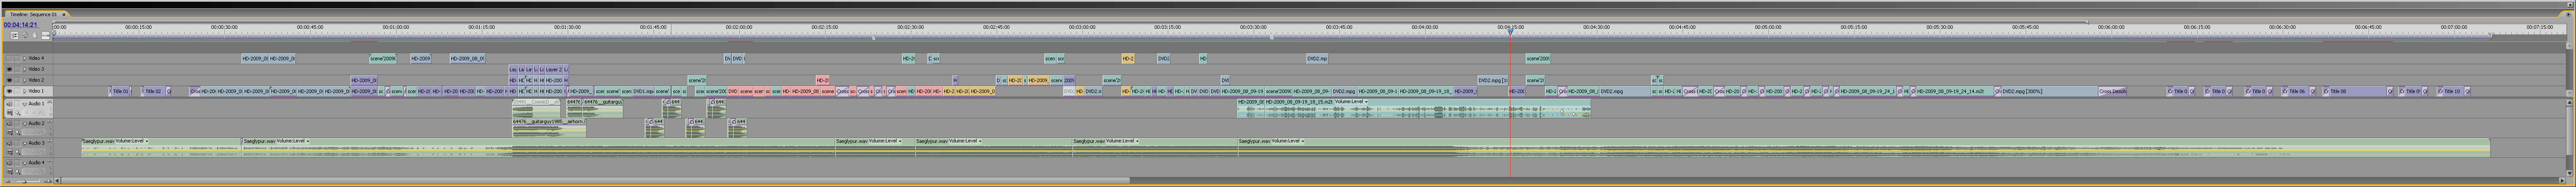Toggle the Snap icon under the timecode

14,35
